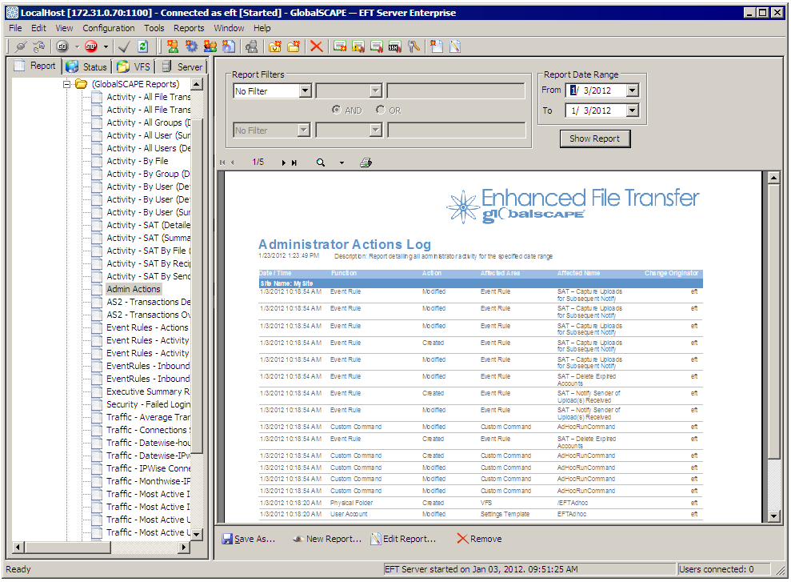Viewport: 791px width, 582px height.
Task: Click the certificate with warning icon
Action: [x=358, y=46]
